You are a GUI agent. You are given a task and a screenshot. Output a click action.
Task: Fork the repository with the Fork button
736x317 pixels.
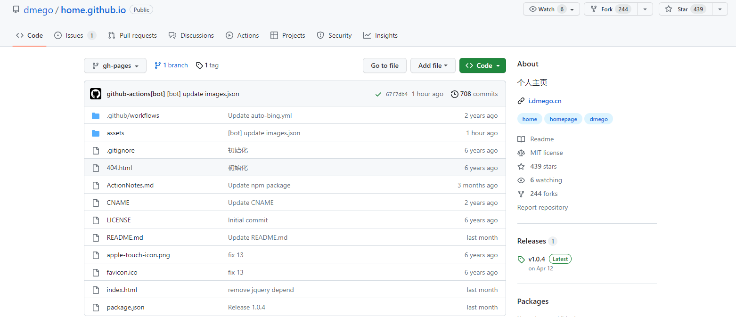click(611, 9)
